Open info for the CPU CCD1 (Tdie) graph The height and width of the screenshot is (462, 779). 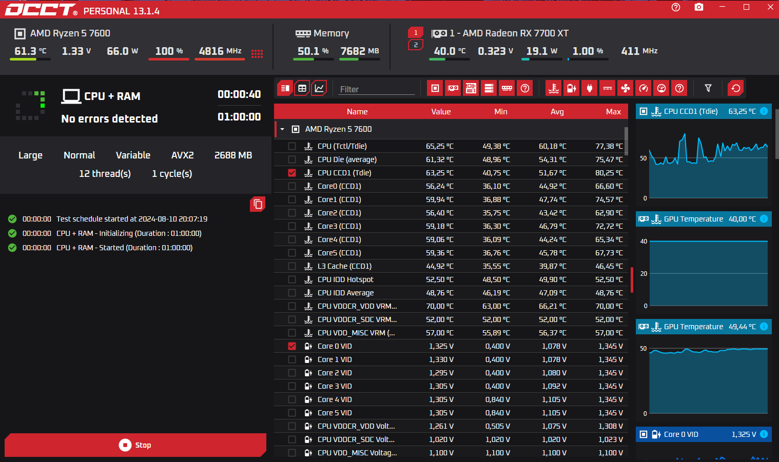click(764, 111)
